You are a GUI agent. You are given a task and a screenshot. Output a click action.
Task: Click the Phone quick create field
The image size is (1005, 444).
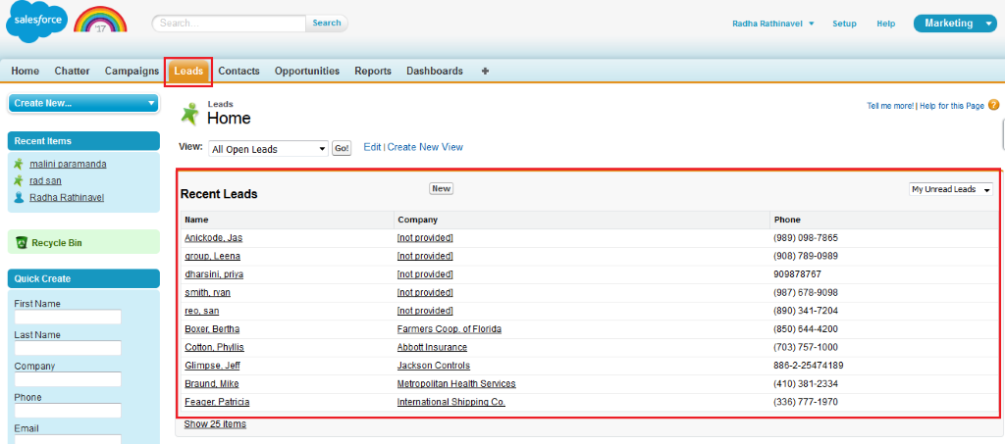pos(68,411)
